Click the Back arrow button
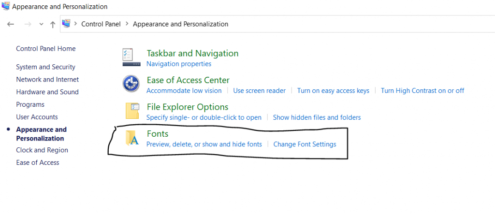Viewport: 495px width, 214px height. pos(11,24)
